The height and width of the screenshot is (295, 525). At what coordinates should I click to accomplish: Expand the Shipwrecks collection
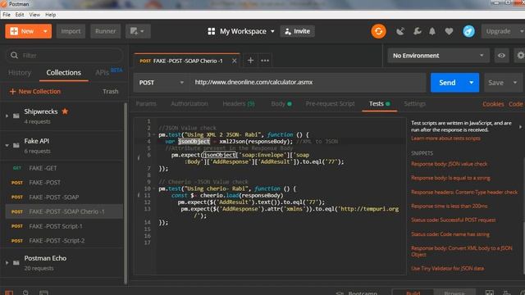7,116
